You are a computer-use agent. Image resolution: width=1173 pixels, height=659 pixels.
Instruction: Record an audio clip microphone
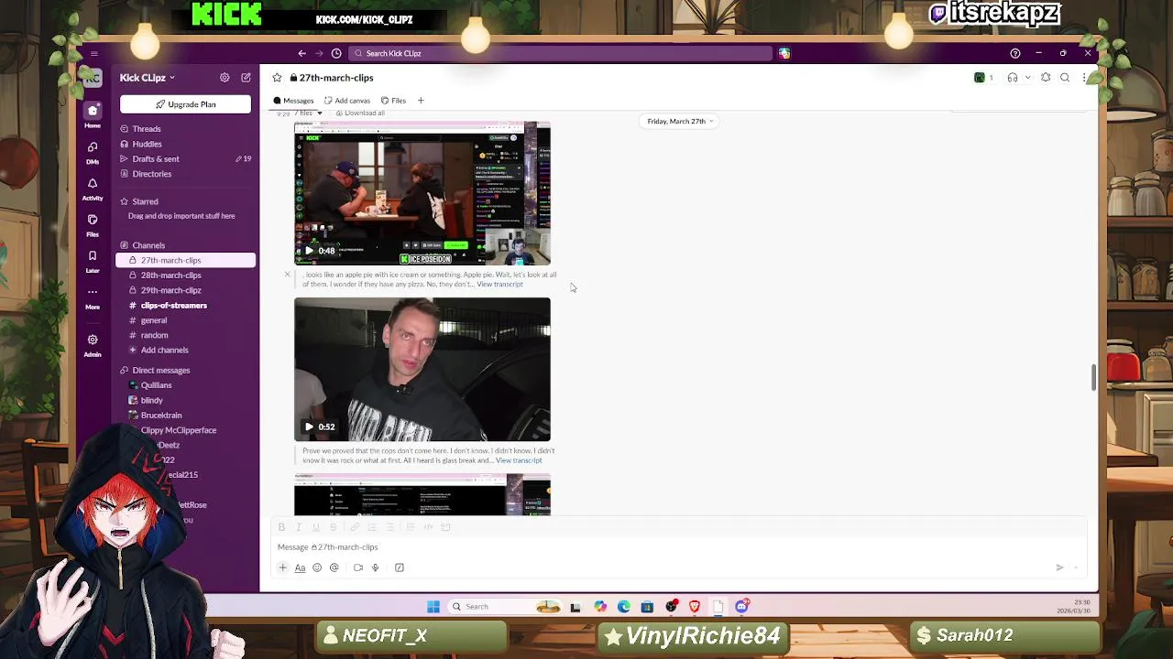375,567
